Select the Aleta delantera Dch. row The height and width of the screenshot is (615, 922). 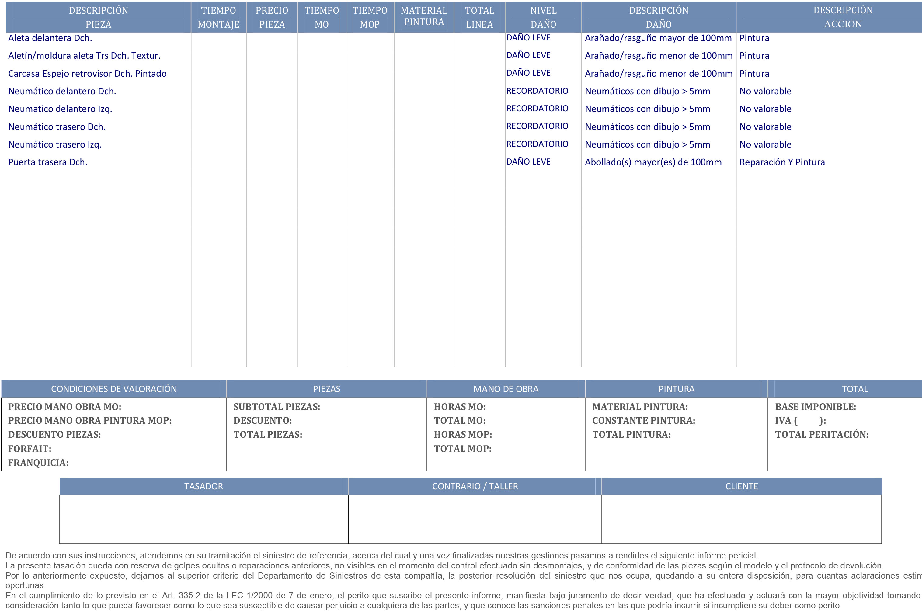50,38
